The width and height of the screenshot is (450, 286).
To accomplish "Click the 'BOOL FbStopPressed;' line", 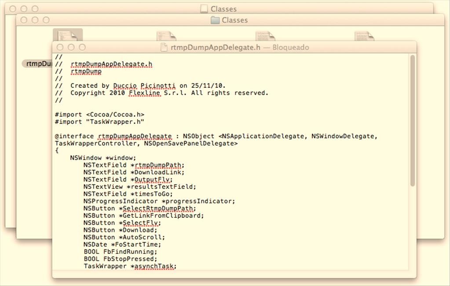I will coord(121,259).
